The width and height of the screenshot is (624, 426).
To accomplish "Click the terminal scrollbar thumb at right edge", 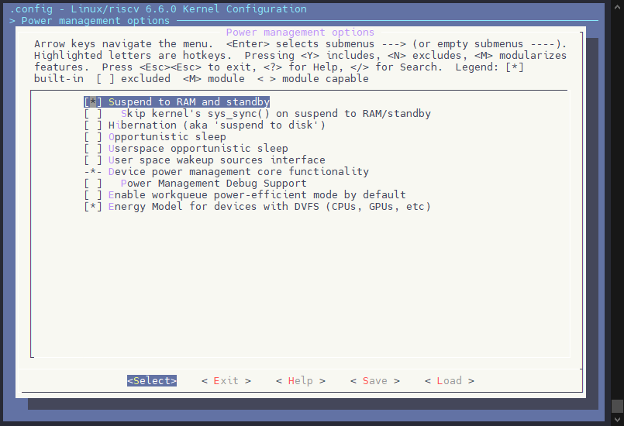I will tap(617, 406).
